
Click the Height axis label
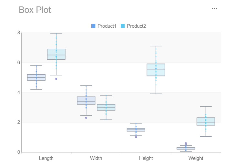pyautogui.click(x=146, y=158)
